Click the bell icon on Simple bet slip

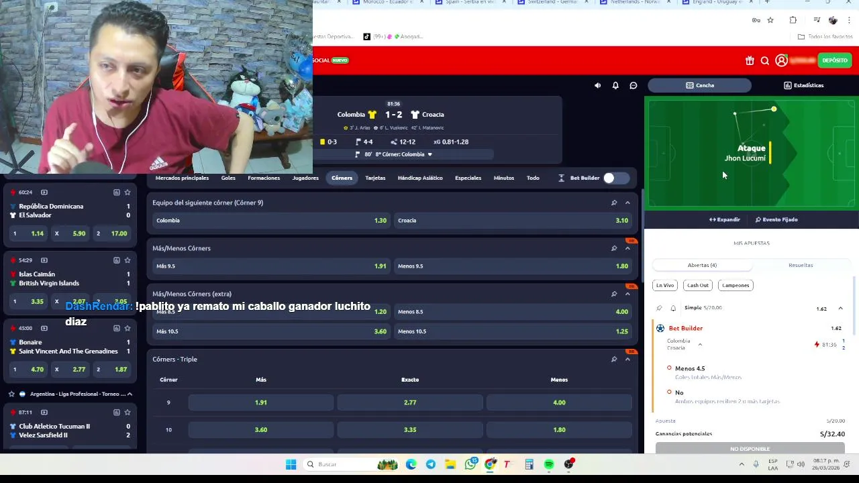[673, 308]
